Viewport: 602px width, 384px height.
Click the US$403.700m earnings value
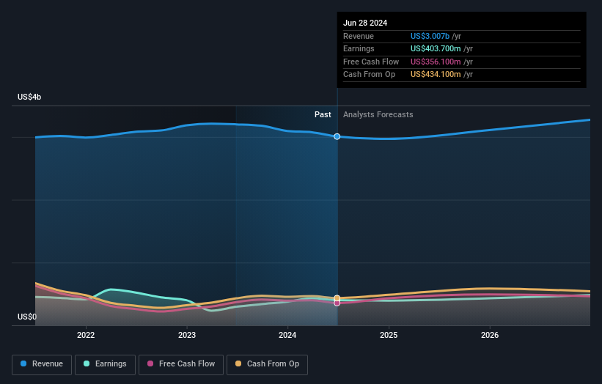pos(436,48)
